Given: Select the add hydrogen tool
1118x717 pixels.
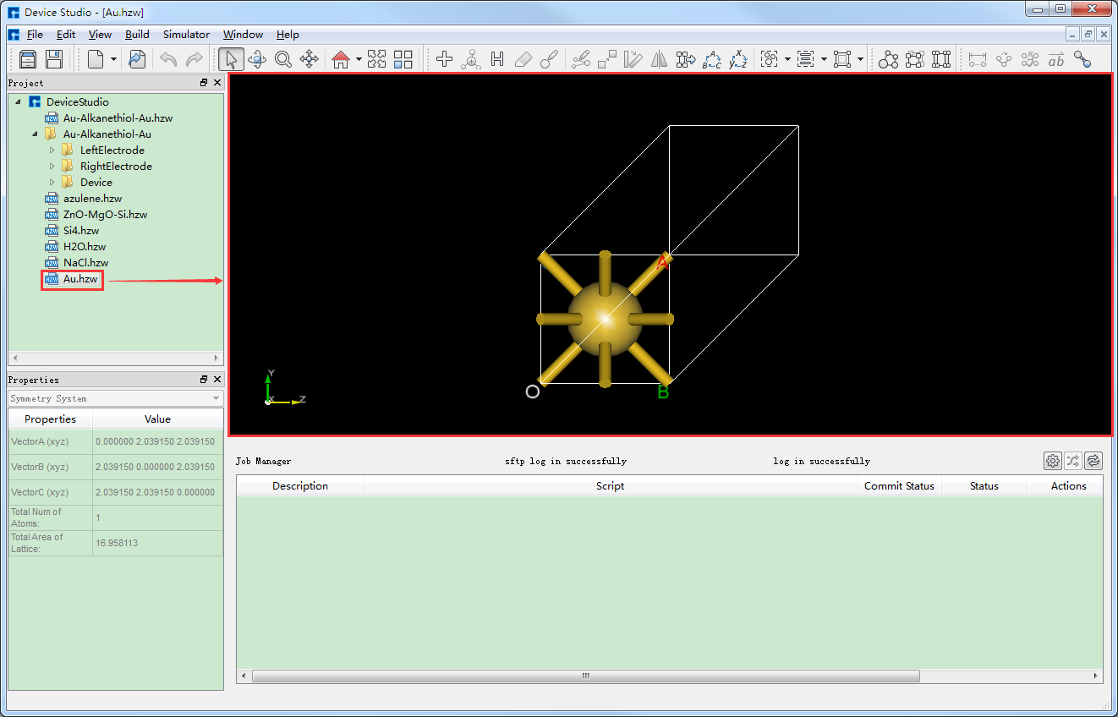Looking at the screenshot, I should (497, 58).
